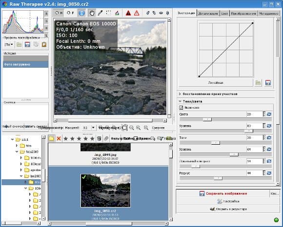The width and height of the screenshot is (283, 227).
Task: Activate the crop selection tool
Action: 108,13
